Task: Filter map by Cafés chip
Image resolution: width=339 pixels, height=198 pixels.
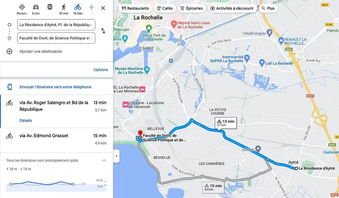Action: 165,8
